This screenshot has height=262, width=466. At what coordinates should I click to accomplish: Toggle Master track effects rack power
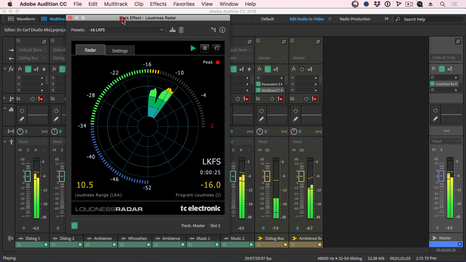(x=442, y=69)
